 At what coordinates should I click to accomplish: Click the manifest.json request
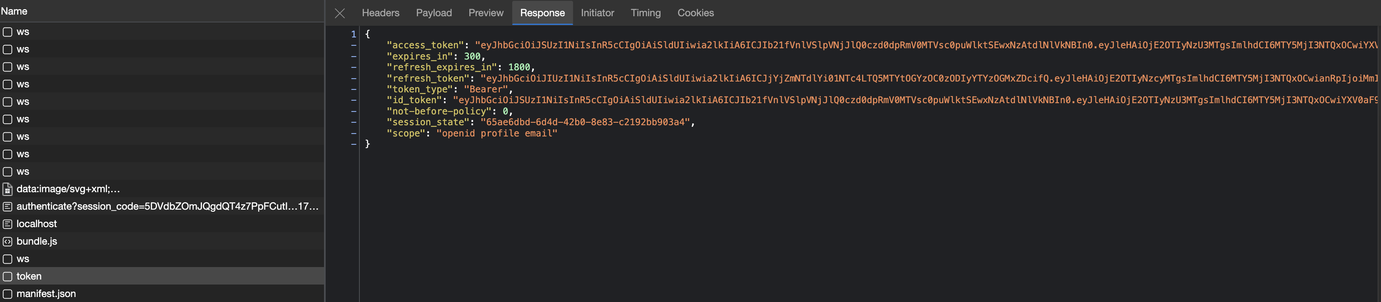pos(46,293)
